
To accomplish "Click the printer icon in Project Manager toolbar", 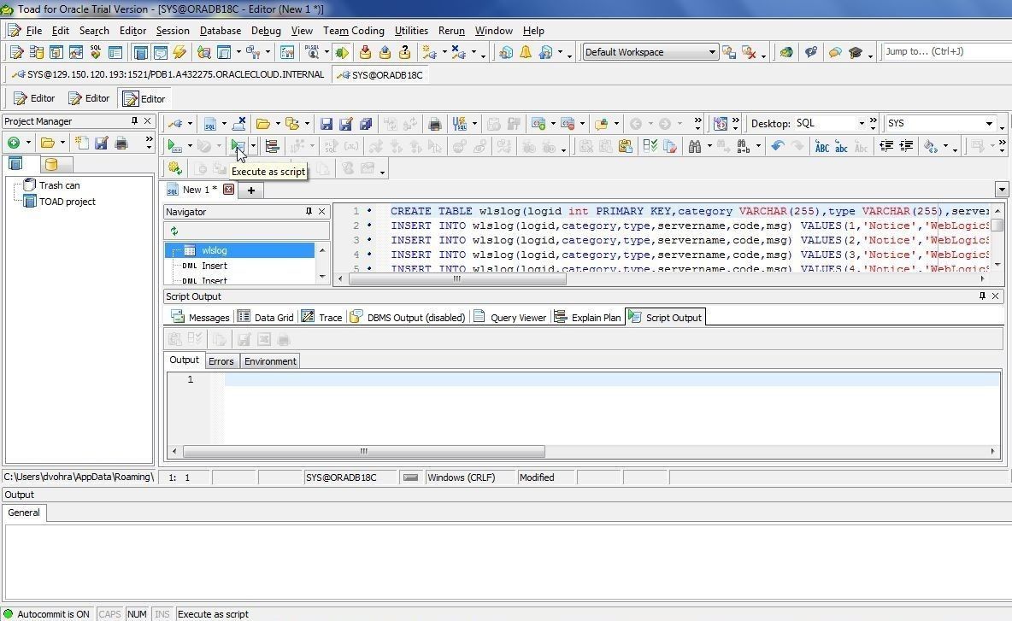I will [121, 144].
